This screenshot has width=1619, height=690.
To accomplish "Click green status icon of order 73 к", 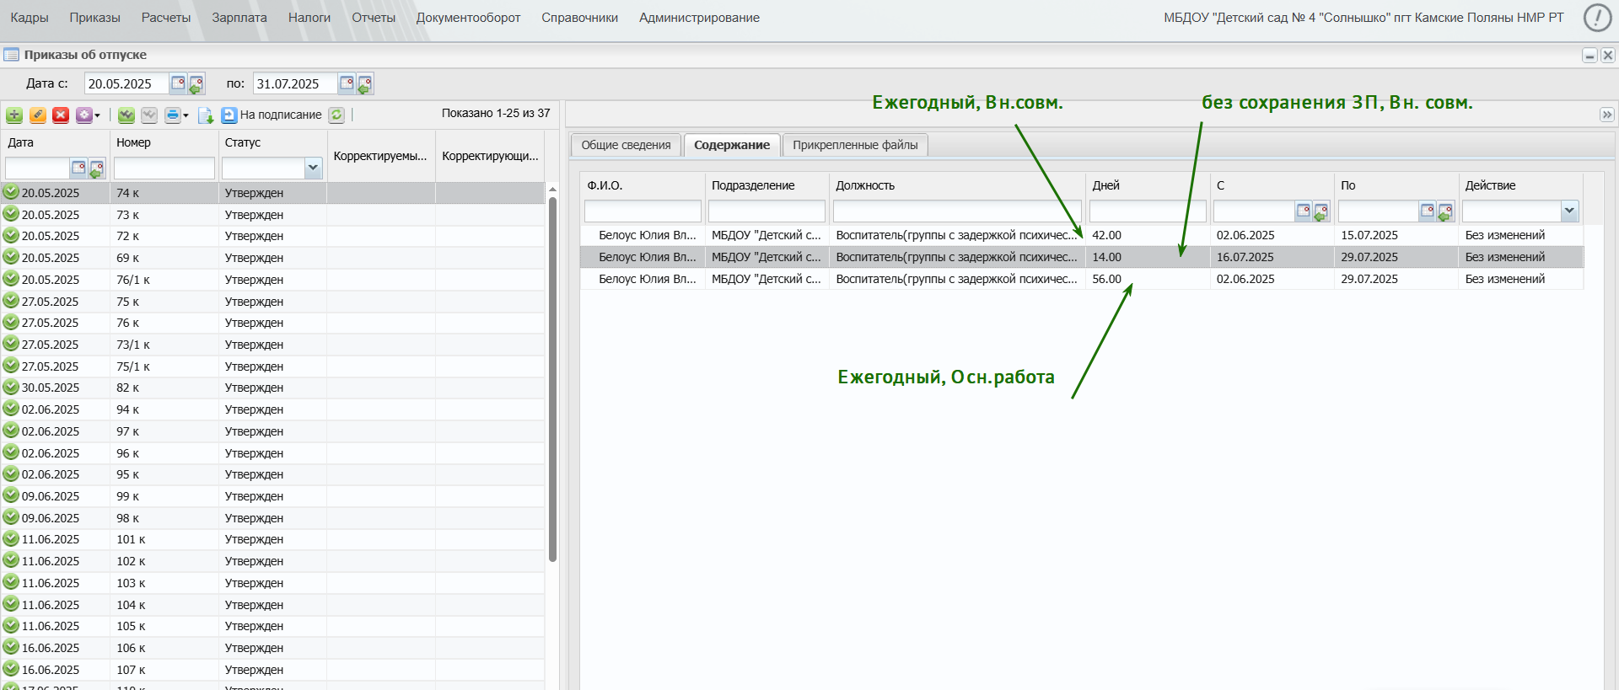I will pos(11,214).
